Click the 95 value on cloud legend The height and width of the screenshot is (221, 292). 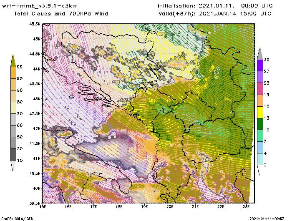(x=20, y=78)
